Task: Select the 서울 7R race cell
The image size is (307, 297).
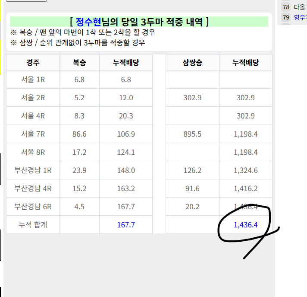Action: point(33,134)
